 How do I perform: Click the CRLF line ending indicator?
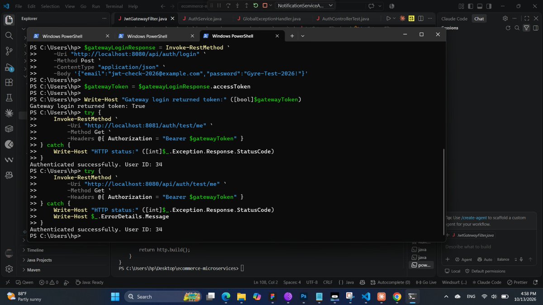tap(328, 282)
